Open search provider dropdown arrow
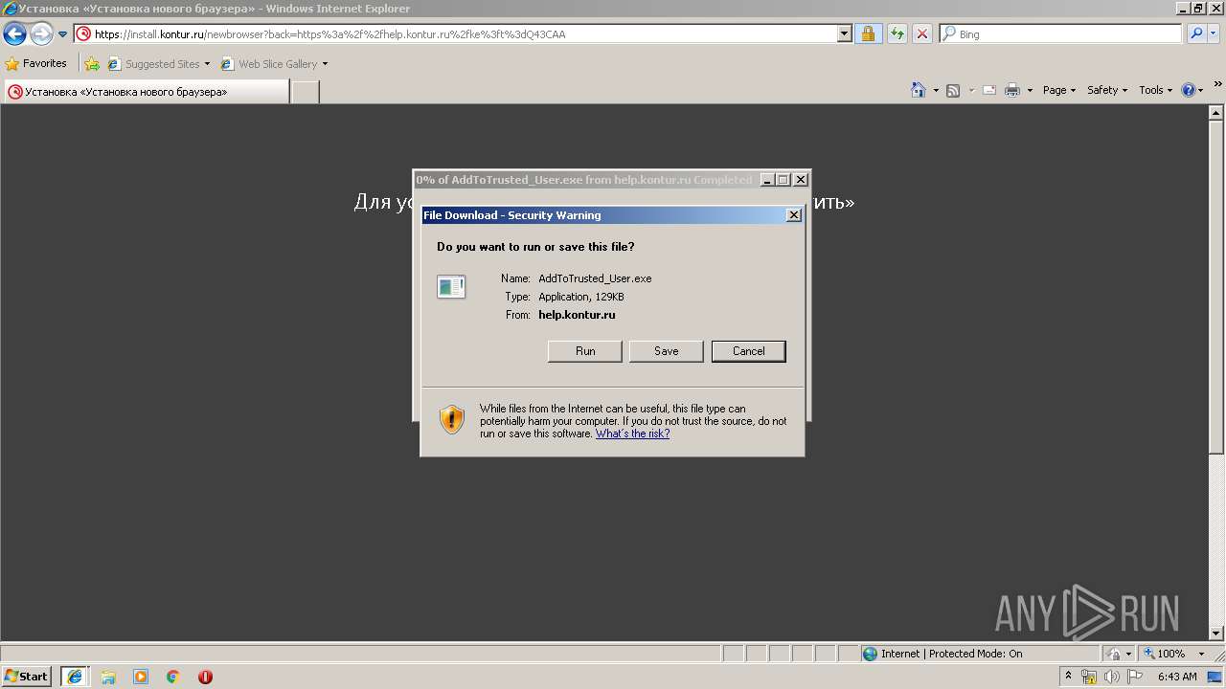 coord(1215,34)
